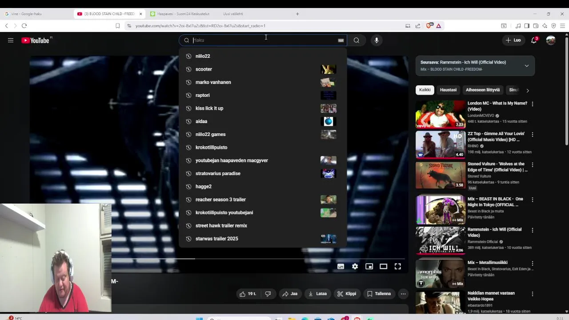Open London MC What Is My Name video
Image resolution: width=569 pixels, height=320 pixels.
(x=497, y=106)
